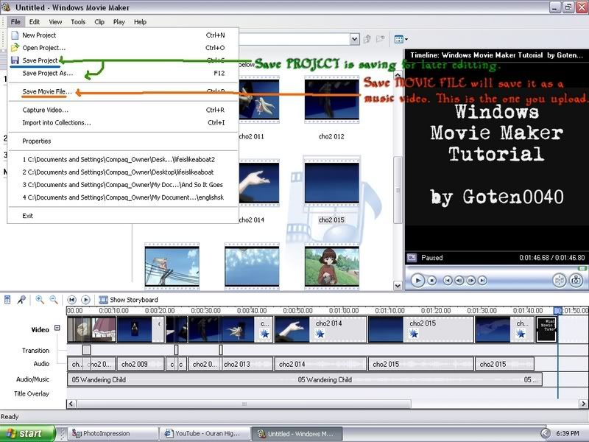The height and width of the screenshot is (442, 589).
Task: Jump back with the monitor's Back button
Action: (x=448, y=281)
